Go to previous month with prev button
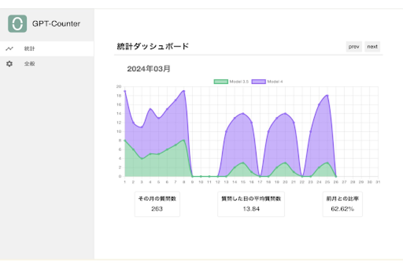This screenshot has width=403, height=269. (354, 47)
